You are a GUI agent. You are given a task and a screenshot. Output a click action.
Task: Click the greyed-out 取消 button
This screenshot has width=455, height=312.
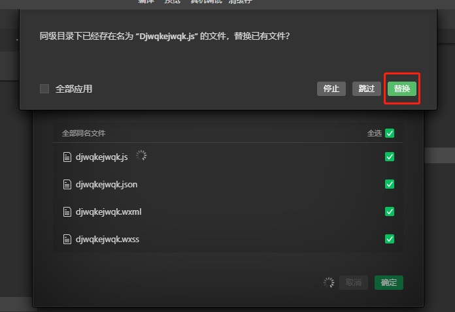point(354,283)
